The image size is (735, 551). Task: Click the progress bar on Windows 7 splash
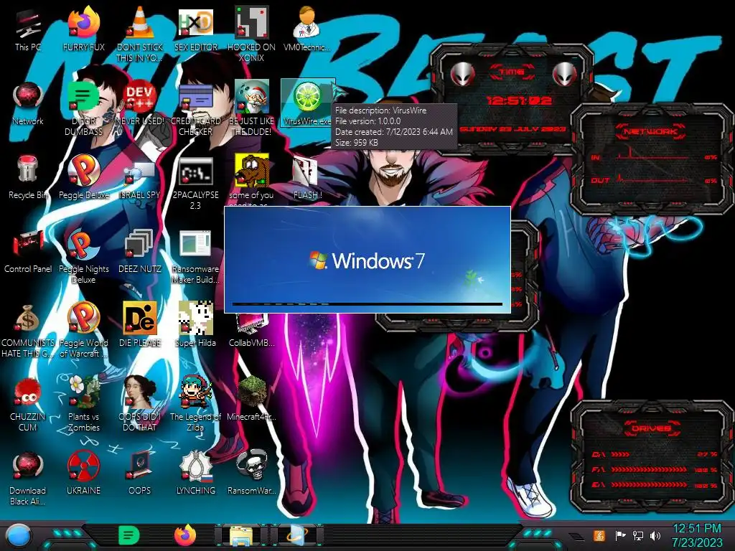[367, 304]
